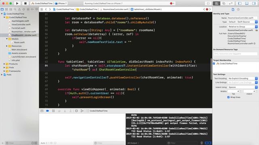Click the red error badge in activity bar

click(x=171, y=3)
